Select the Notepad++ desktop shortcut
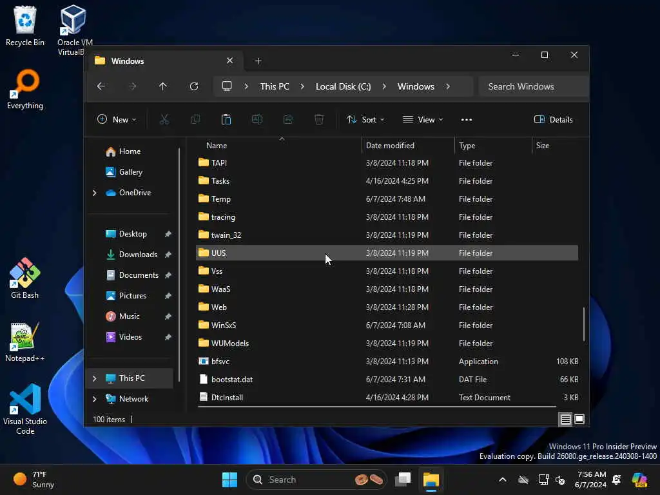This screenshot has width=660, height=495. point(25,342)
